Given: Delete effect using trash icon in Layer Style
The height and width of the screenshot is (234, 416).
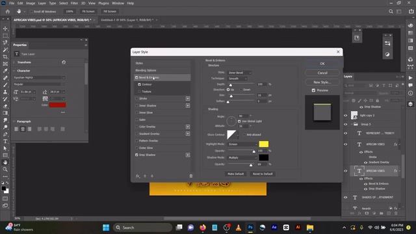Looking at the screenshot, I should (190, 176).
